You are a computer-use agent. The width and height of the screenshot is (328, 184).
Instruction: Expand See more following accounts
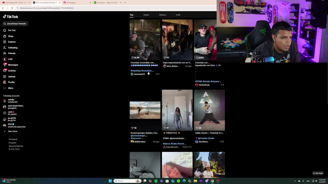[x=11, y=131]
